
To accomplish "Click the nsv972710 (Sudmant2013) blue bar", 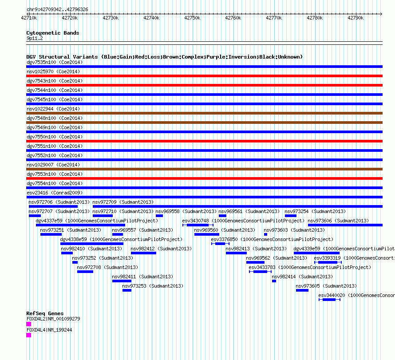I will (x=103, y=216).
